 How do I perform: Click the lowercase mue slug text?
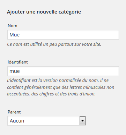click(15, 71)
